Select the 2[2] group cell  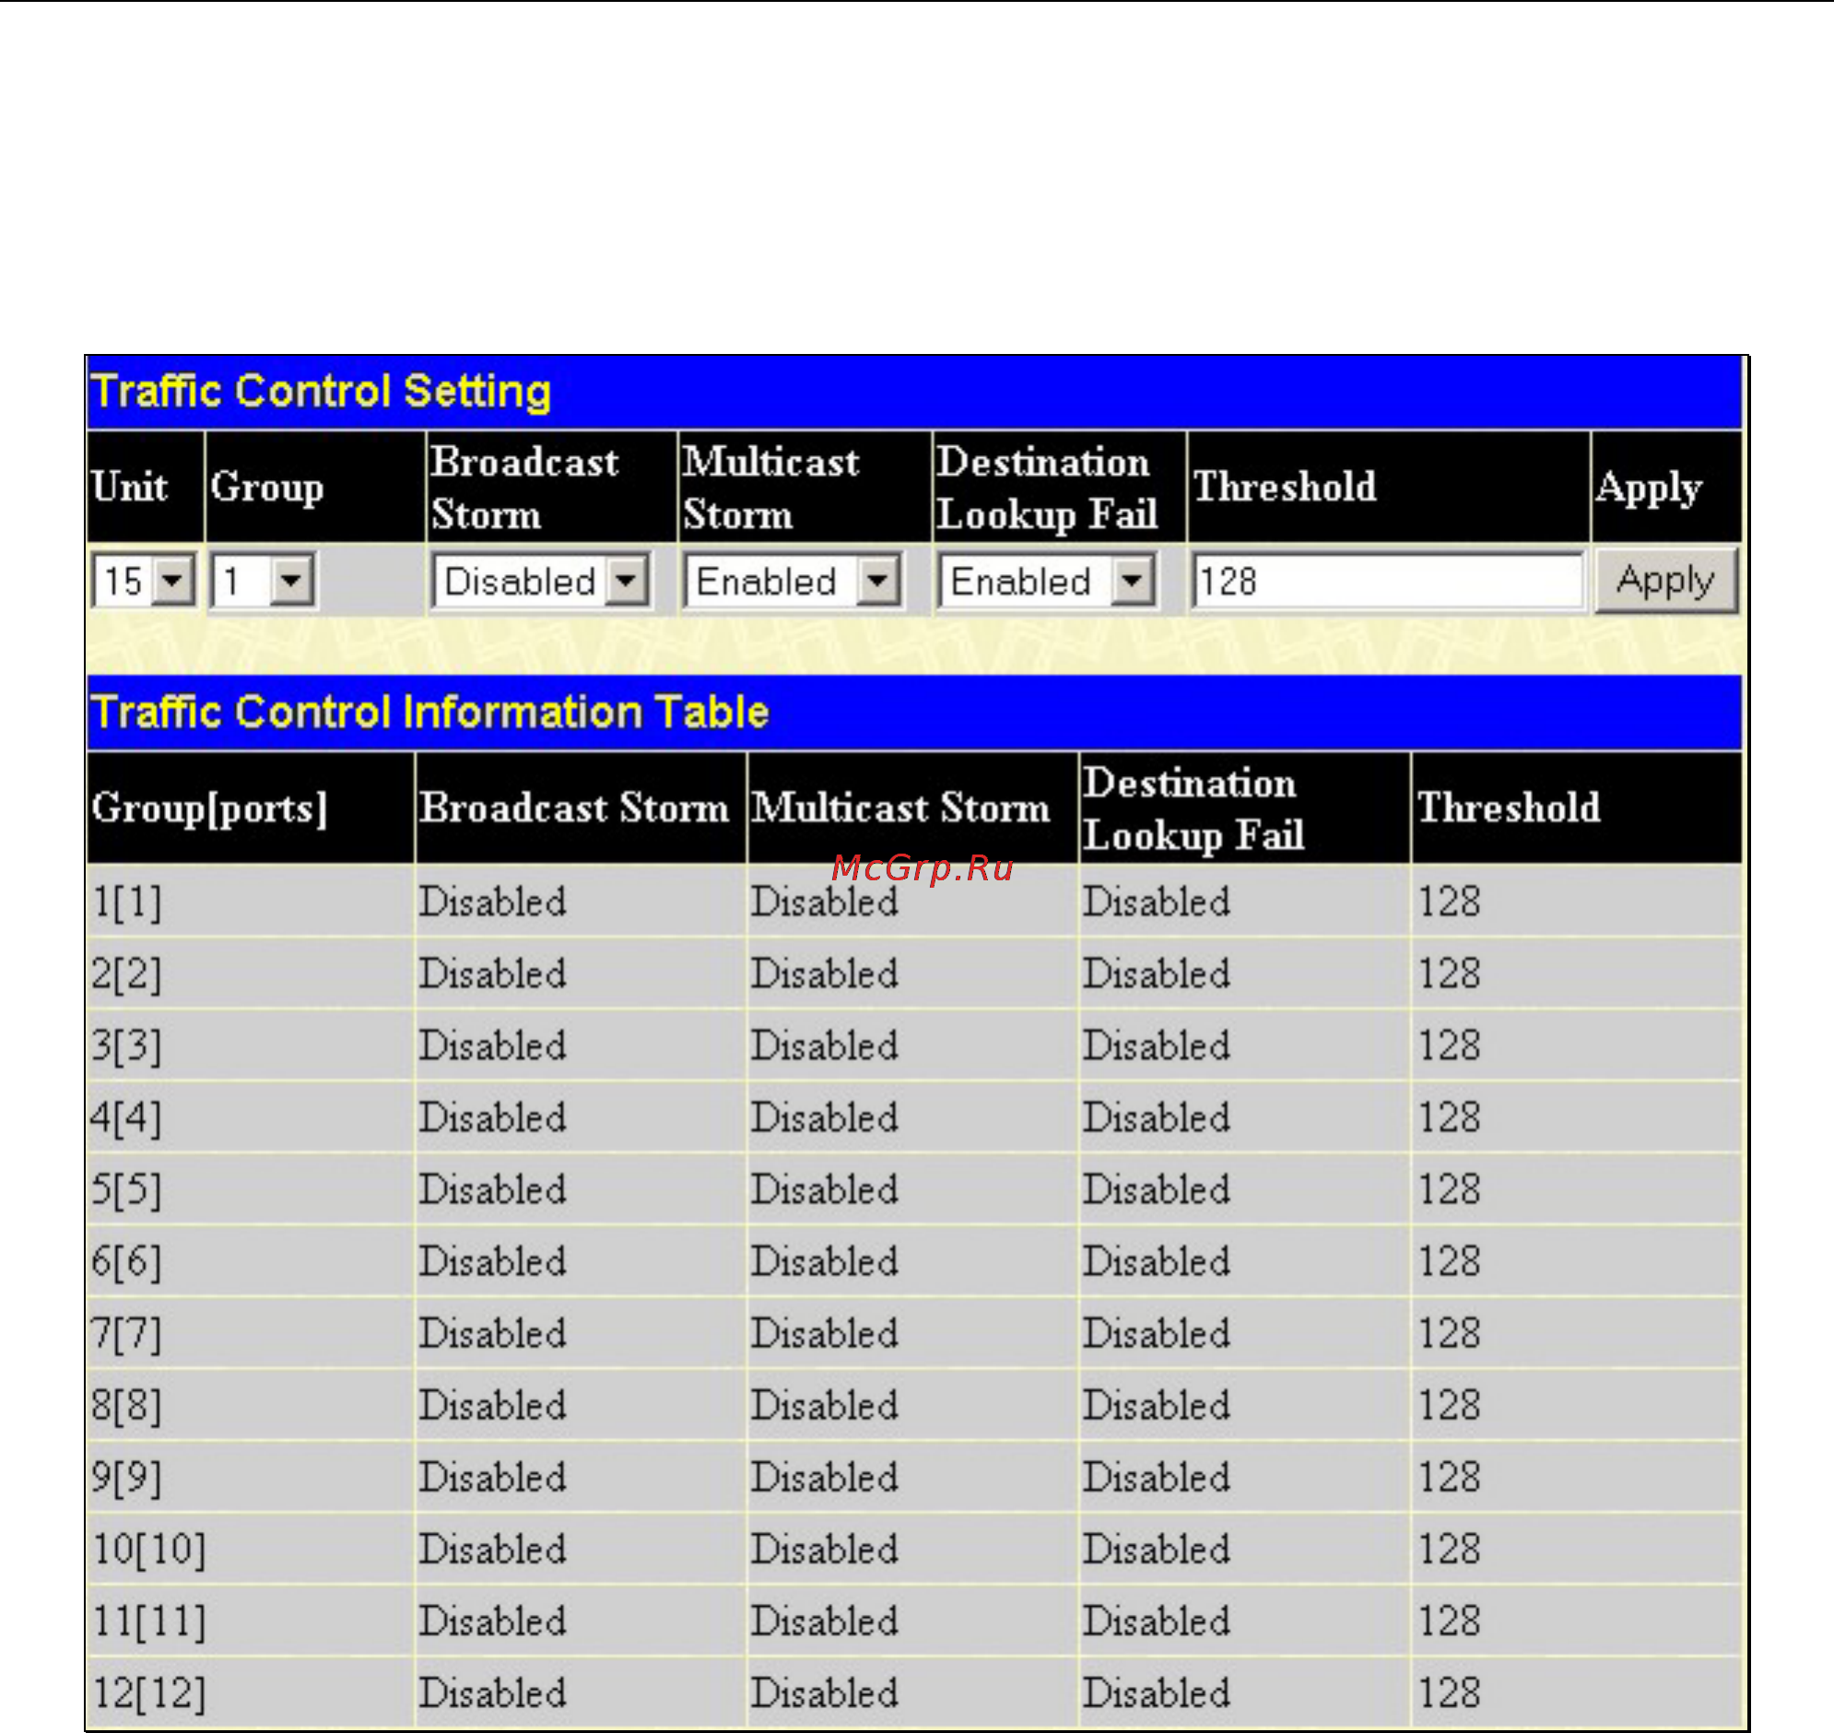pyautogui.click(x=251, y=973)
